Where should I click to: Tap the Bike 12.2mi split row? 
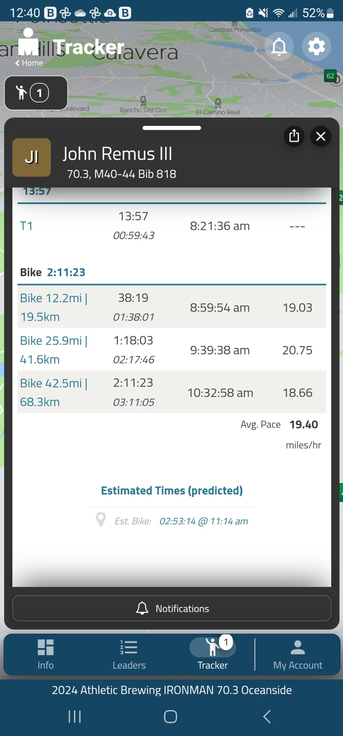(171, 307)
